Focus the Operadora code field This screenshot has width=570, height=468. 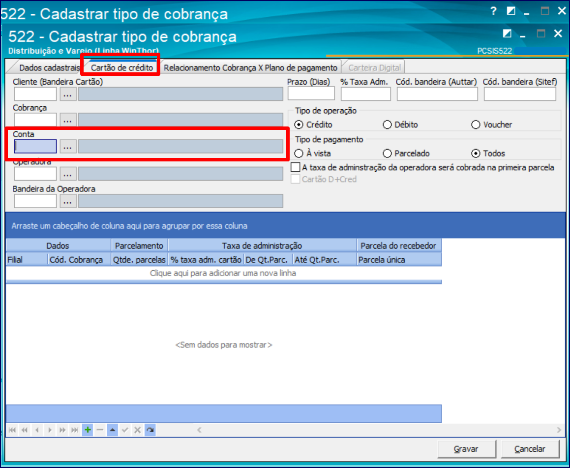pyautogui.click(x=35, y=174)
